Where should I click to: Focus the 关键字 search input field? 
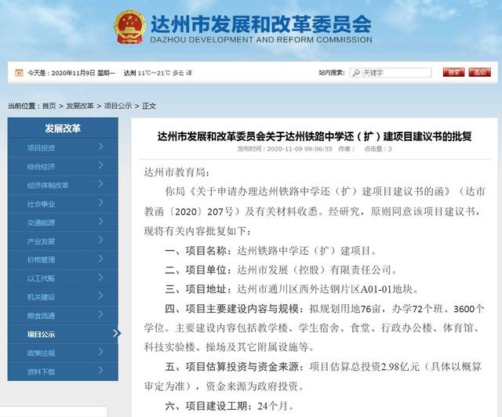(391, 73)
